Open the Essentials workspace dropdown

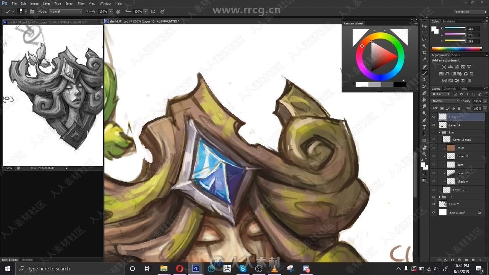click(471, 11)
